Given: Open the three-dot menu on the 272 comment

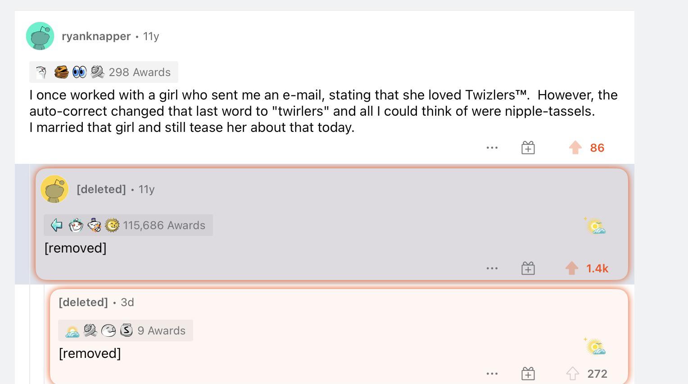Looking at the screenshot, I should [492, 373].
